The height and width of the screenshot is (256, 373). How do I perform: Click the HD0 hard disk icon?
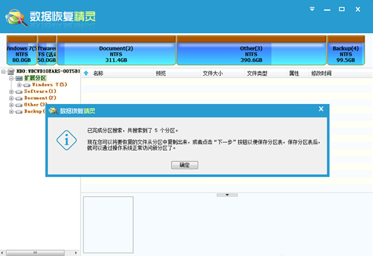pos(11,71)
